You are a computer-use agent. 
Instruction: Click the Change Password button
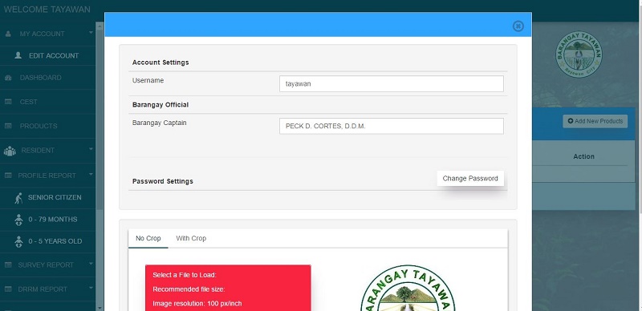(470, 179)
